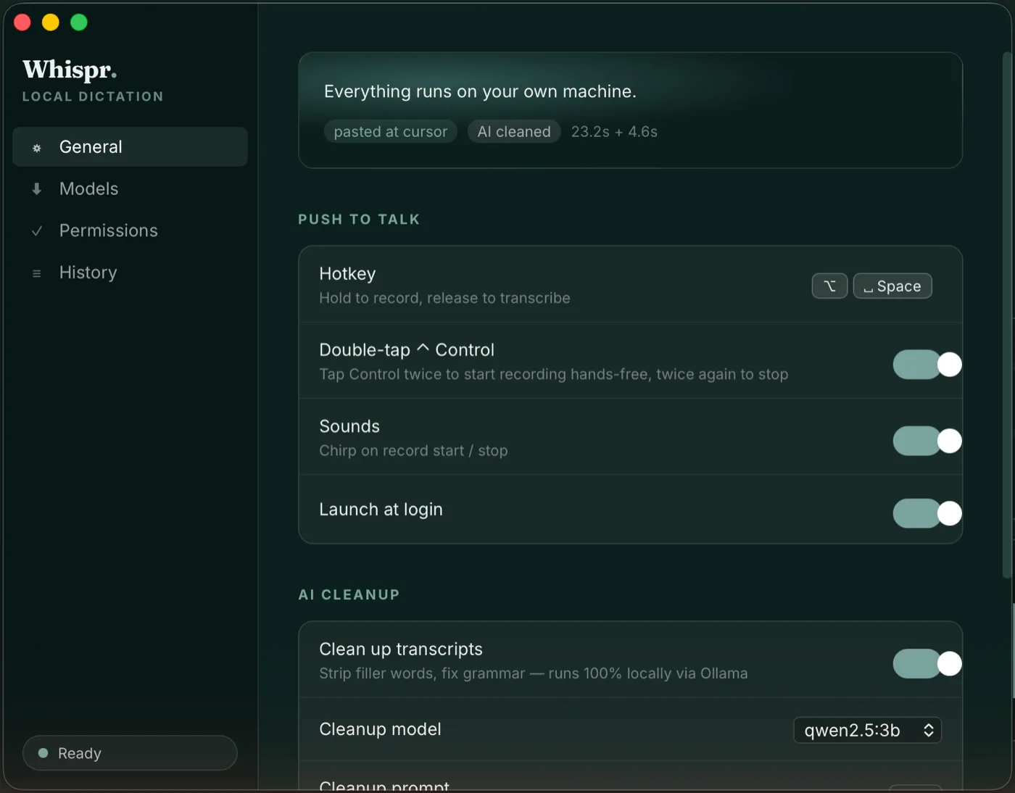The width and height of the screenshot is (1015, 793).
Task: Click 'Chirp on record start / stop' text
Action: pyautogui.click(x=413, y=451)
